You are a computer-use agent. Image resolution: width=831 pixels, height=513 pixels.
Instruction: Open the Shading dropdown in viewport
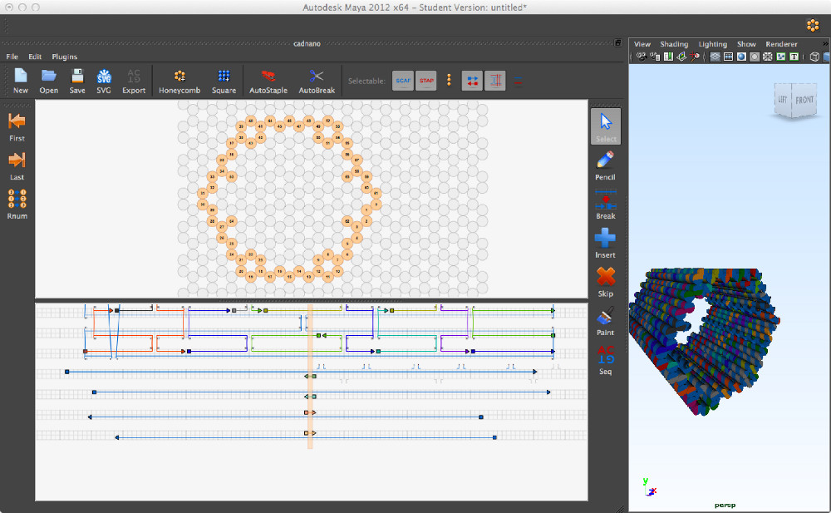pyautogui.click(x=674, y=44)
